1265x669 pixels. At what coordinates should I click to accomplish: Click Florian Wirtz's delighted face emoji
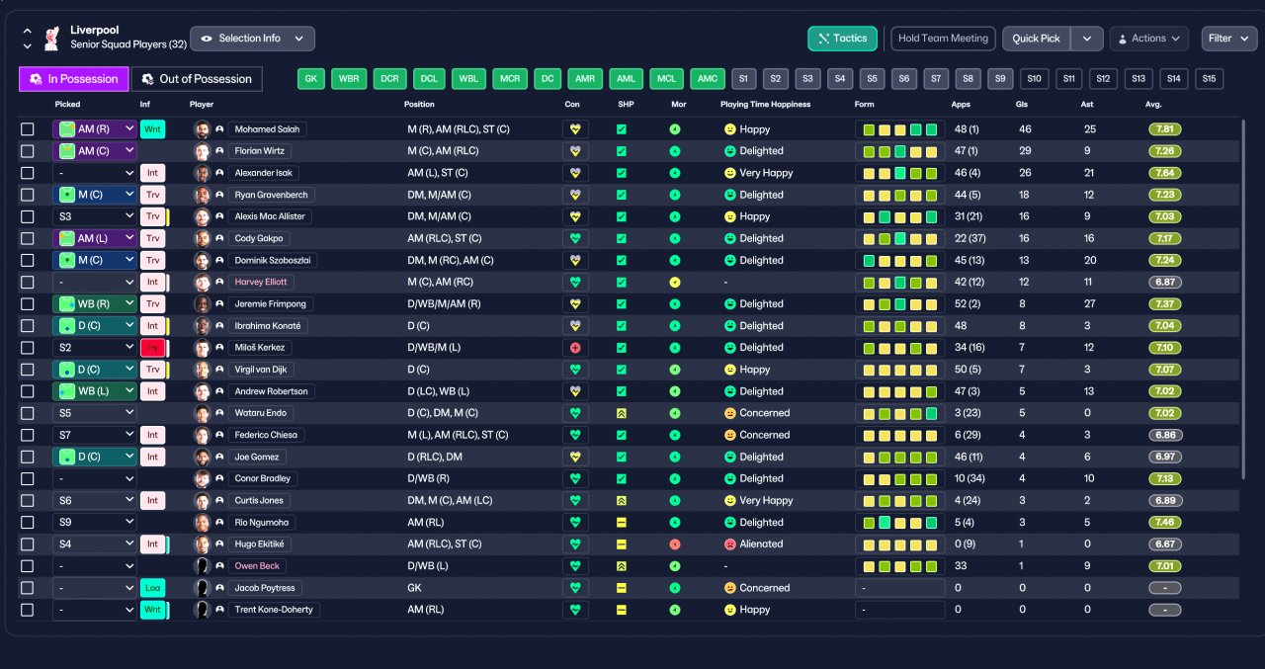point(730,151)
